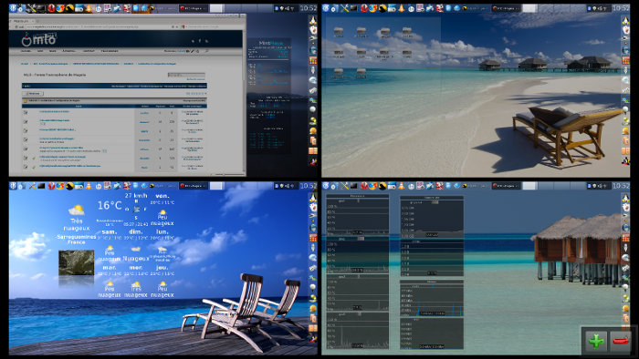Launch Opera on beach lounger desktop panel
639x359 pixels.
(364, 8)
